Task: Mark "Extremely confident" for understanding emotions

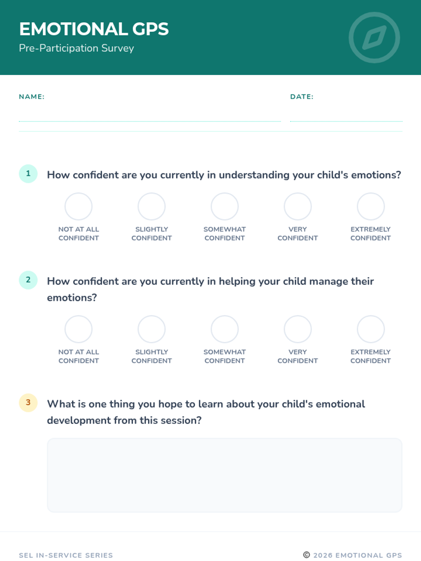Action: pyautogui.click(x=370, y=207)
